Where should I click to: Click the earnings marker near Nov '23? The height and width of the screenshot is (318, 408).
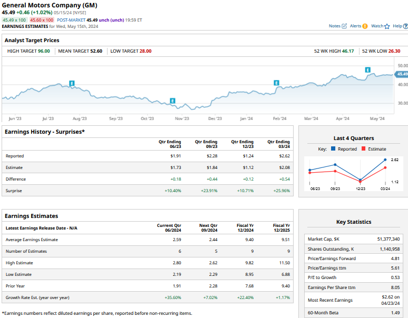172,101
